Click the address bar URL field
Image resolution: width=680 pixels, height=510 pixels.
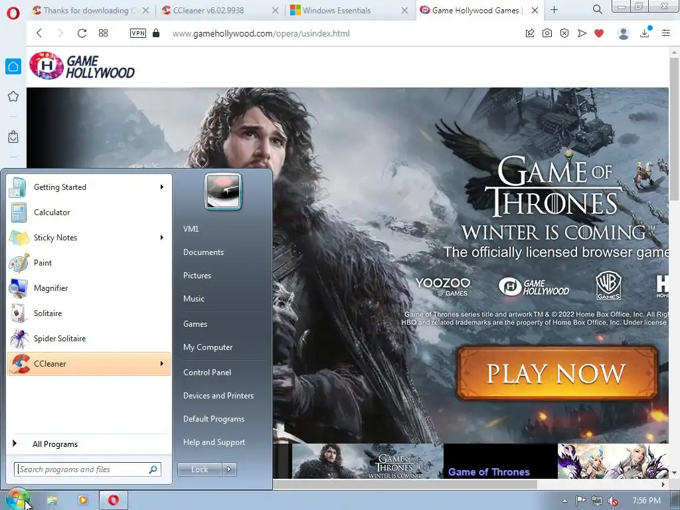pos(261,33)
